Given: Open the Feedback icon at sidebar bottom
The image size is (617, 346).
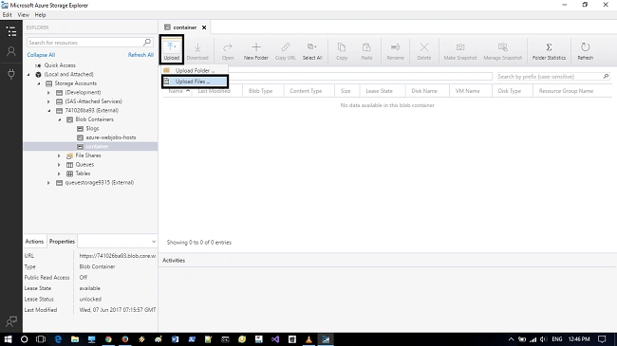Looking at the screenshot, I should coord(11,321).
